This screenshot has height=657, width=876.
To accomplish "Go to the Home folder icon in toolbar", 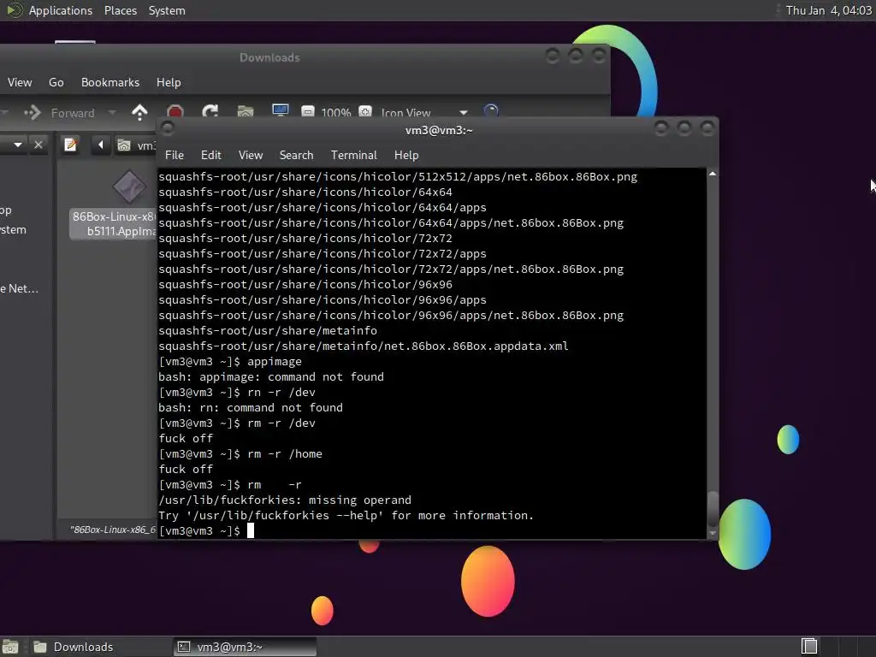I will (246, 112).
